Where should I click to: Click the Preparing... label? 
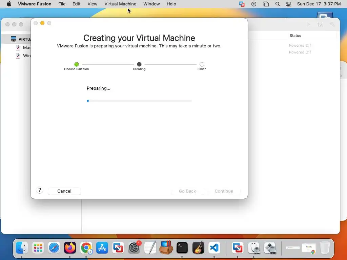pyautogui.click(x=99, y=88)
